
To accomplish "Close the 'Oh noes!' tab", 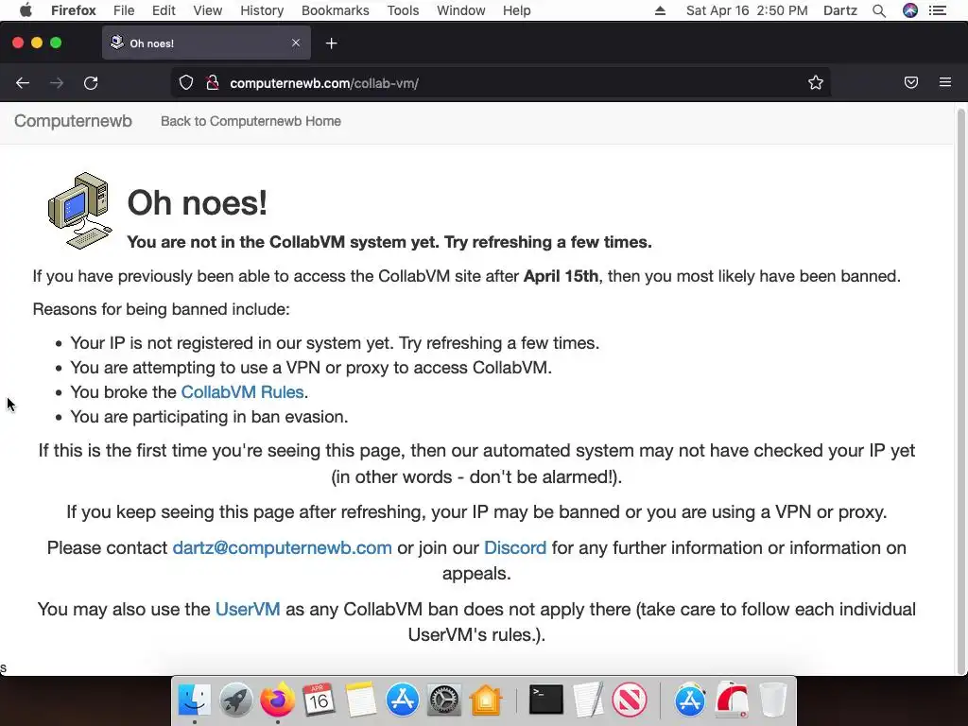I will 296,43.
